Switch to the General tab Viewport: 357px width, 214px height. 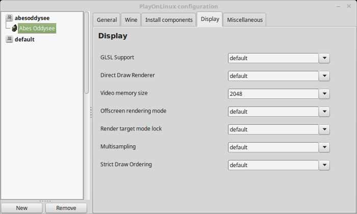[x=107, y=20]
